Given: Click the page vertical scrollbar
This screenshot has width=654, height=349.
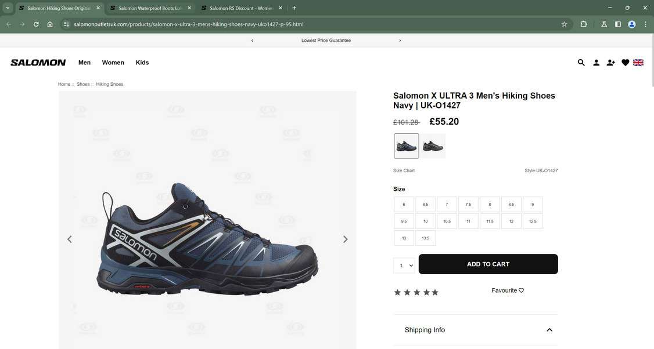Looking at the screenshot, I should click(652, 60).
